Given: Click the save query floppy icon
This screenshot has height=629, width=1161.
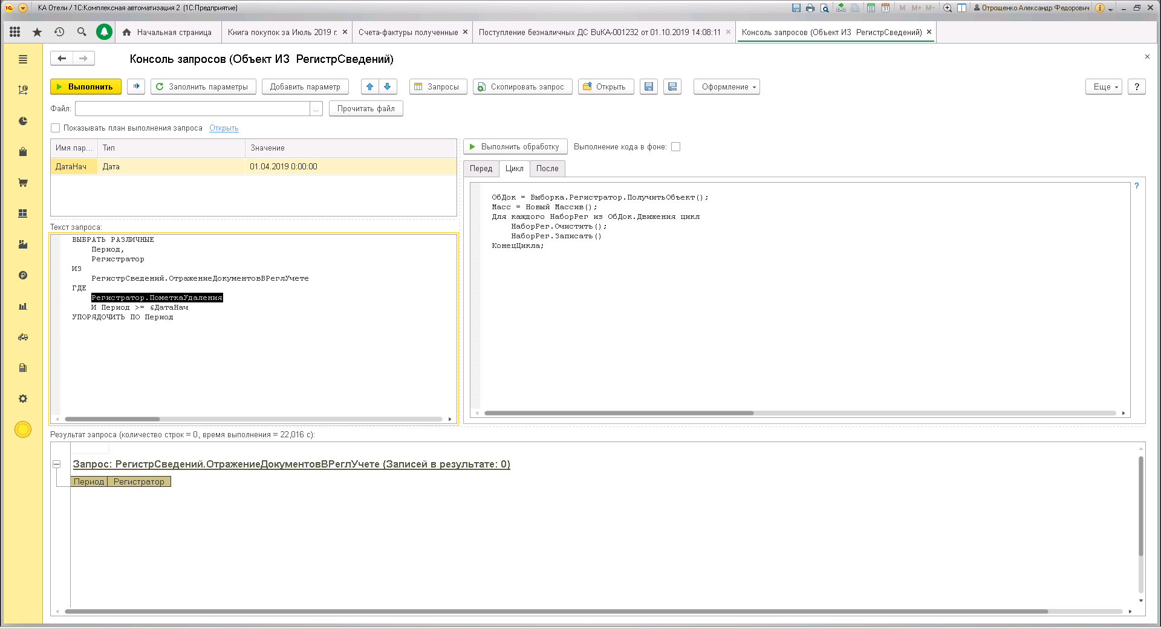Looking at the screenshot, I should tap(649, 86).
